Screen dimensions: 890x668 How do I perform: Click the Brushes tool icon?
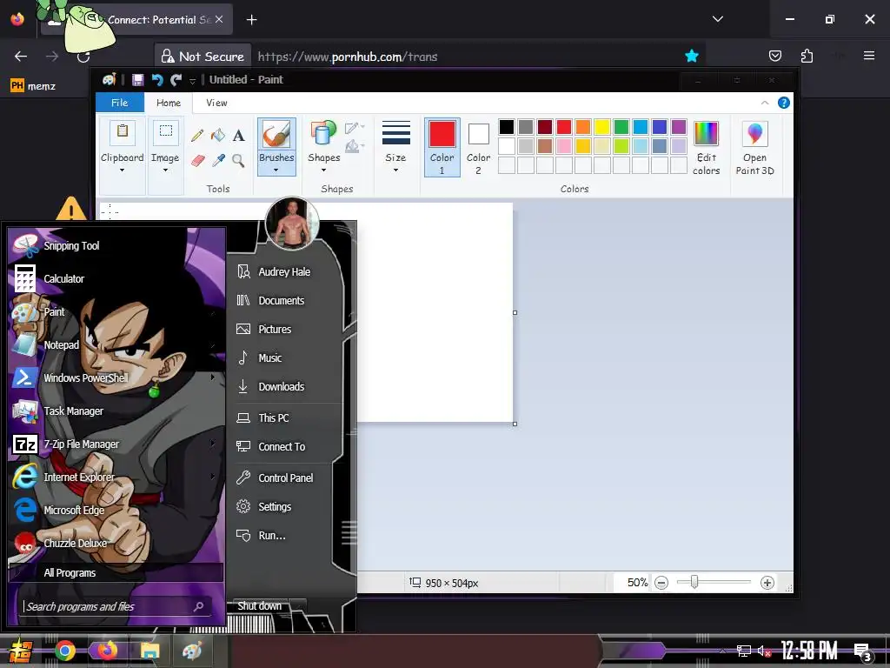point(276,135)
